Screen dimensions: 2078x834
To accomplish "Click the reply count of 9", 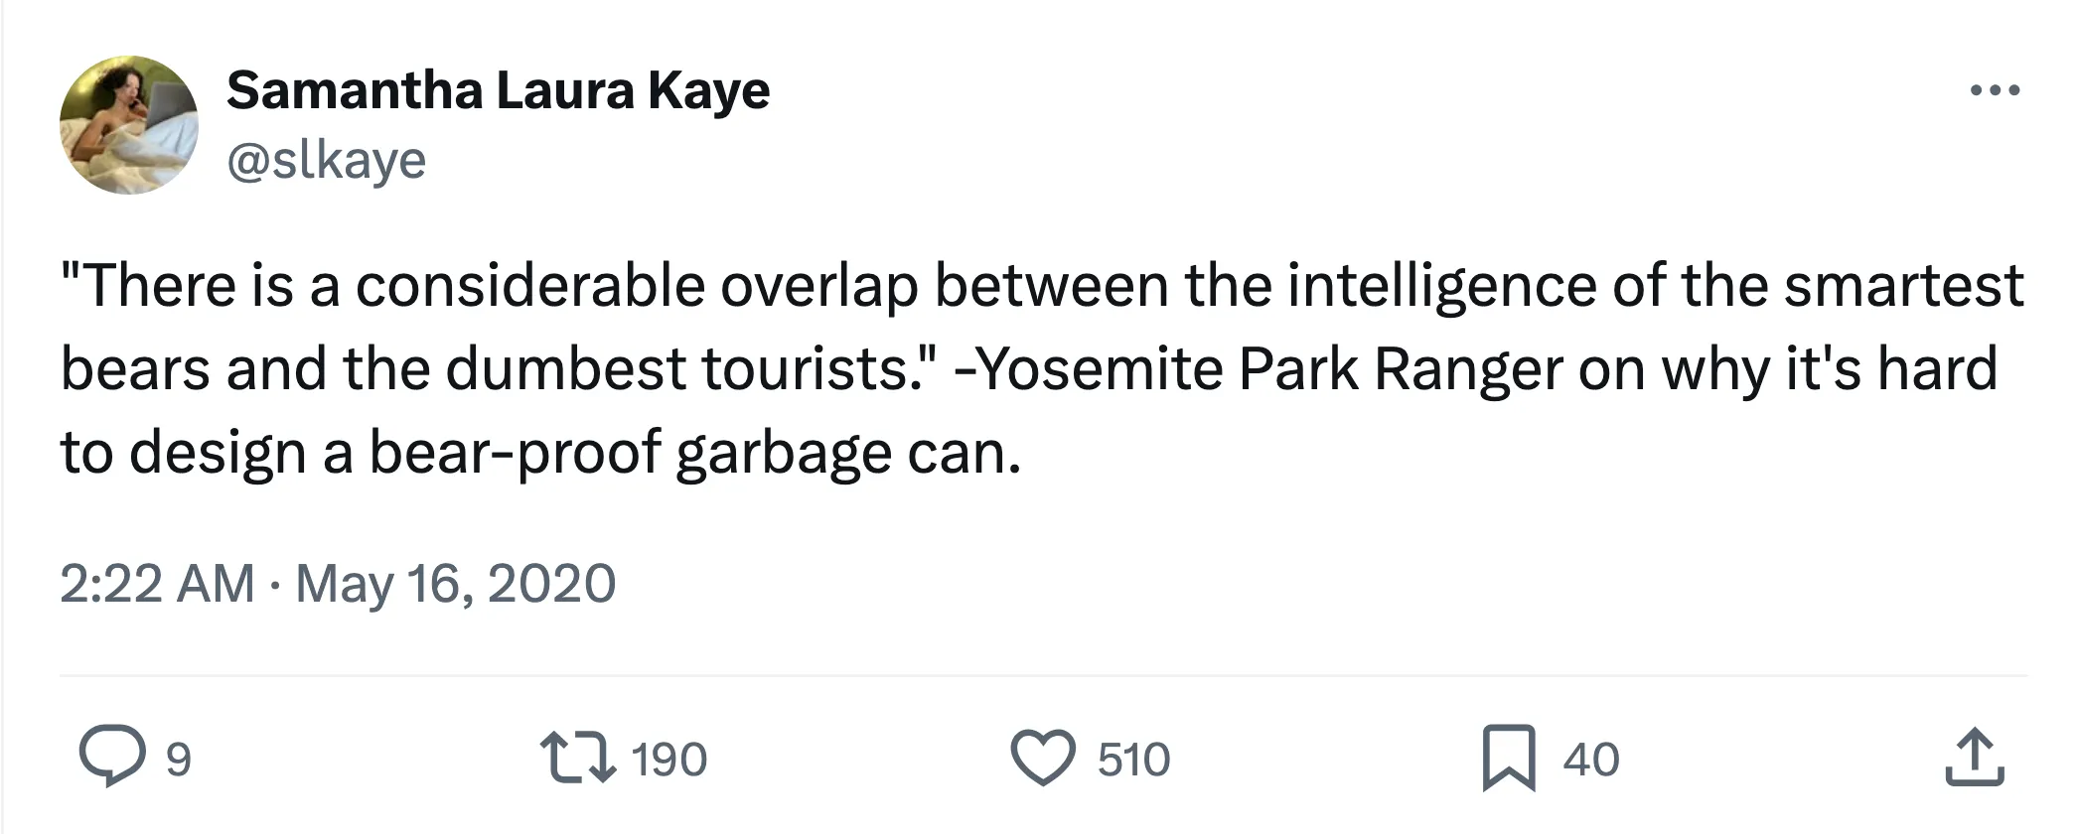I will (x=178, y=760).
